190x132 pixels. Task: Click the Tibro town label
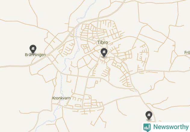click(103, 42)
